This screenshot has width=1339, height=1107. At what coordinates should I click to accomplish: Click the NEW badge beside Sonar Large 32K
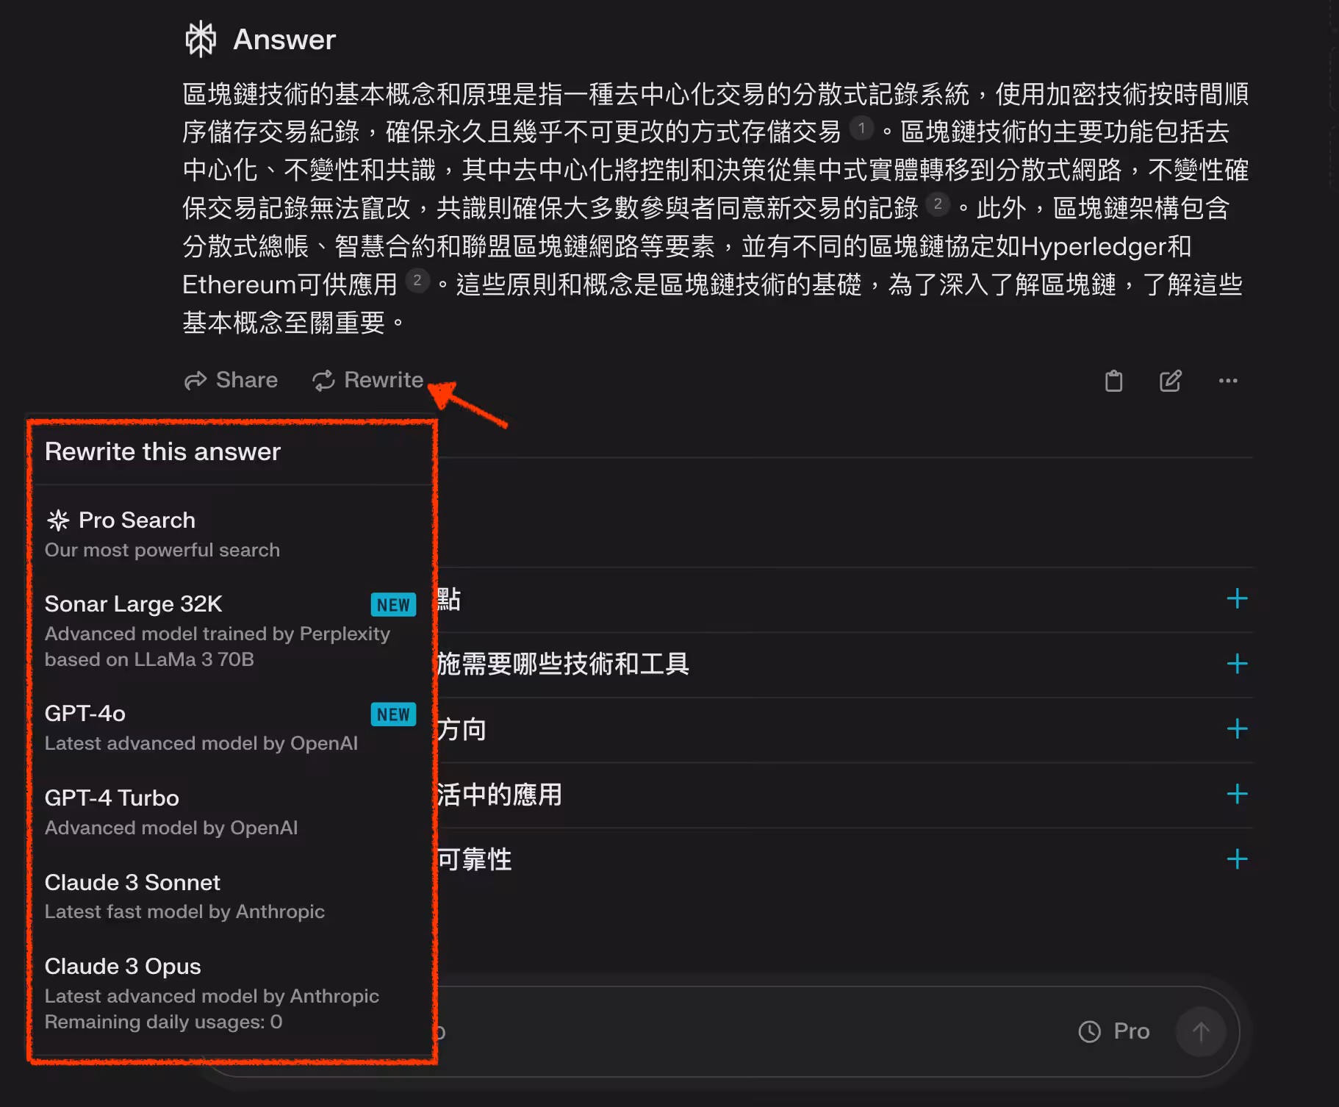(x=393, y=605)
